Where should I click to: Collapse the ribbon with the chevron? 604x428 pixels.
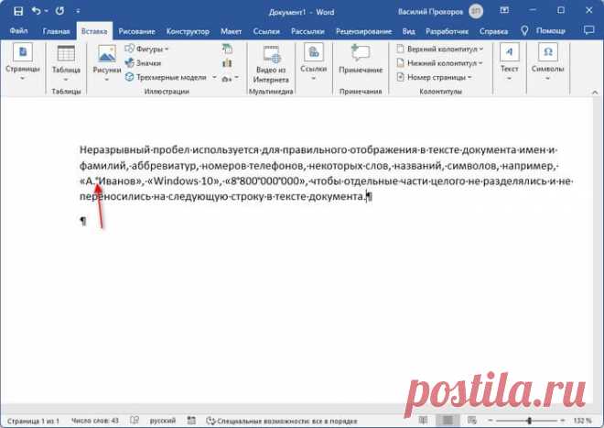click(x=595, y=92)
